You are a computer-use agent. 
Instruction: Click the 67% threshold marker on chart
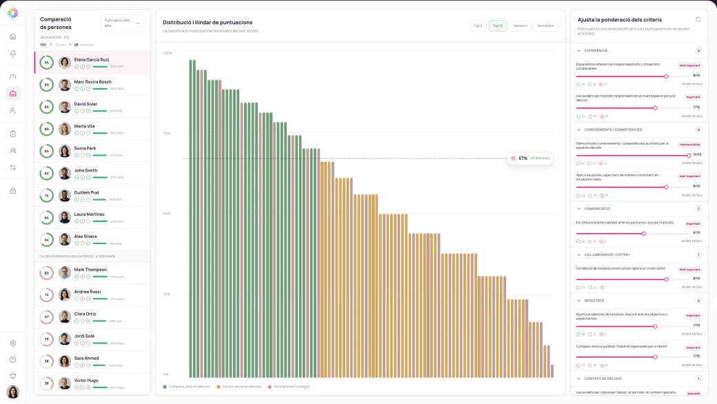[x=530, y=158]
